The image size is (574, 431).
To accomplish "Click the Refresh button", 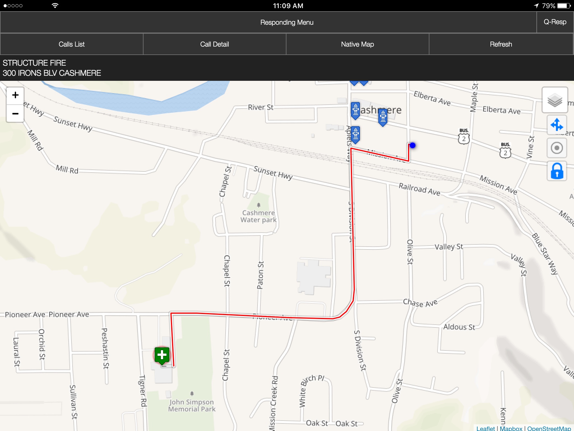I will point(501,43).
